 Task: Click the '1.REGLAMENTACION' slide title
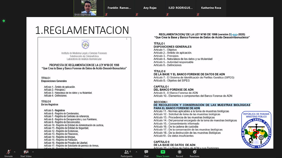tap(82, 30)
